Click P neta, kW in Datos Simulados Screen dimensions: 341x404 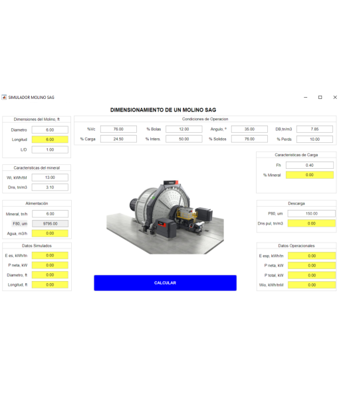50,265
